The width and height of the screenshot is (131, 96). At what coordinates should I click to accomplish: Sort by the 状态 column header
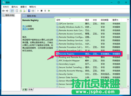pyautogui.click(x=96, y=20)
